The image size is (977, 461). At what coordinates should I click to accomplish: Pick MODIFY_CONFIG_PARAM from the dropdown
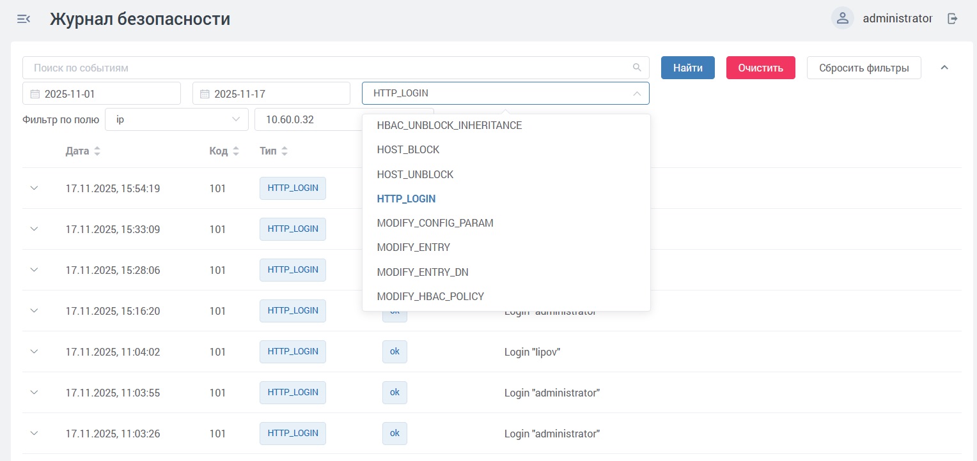pos(506,223)
